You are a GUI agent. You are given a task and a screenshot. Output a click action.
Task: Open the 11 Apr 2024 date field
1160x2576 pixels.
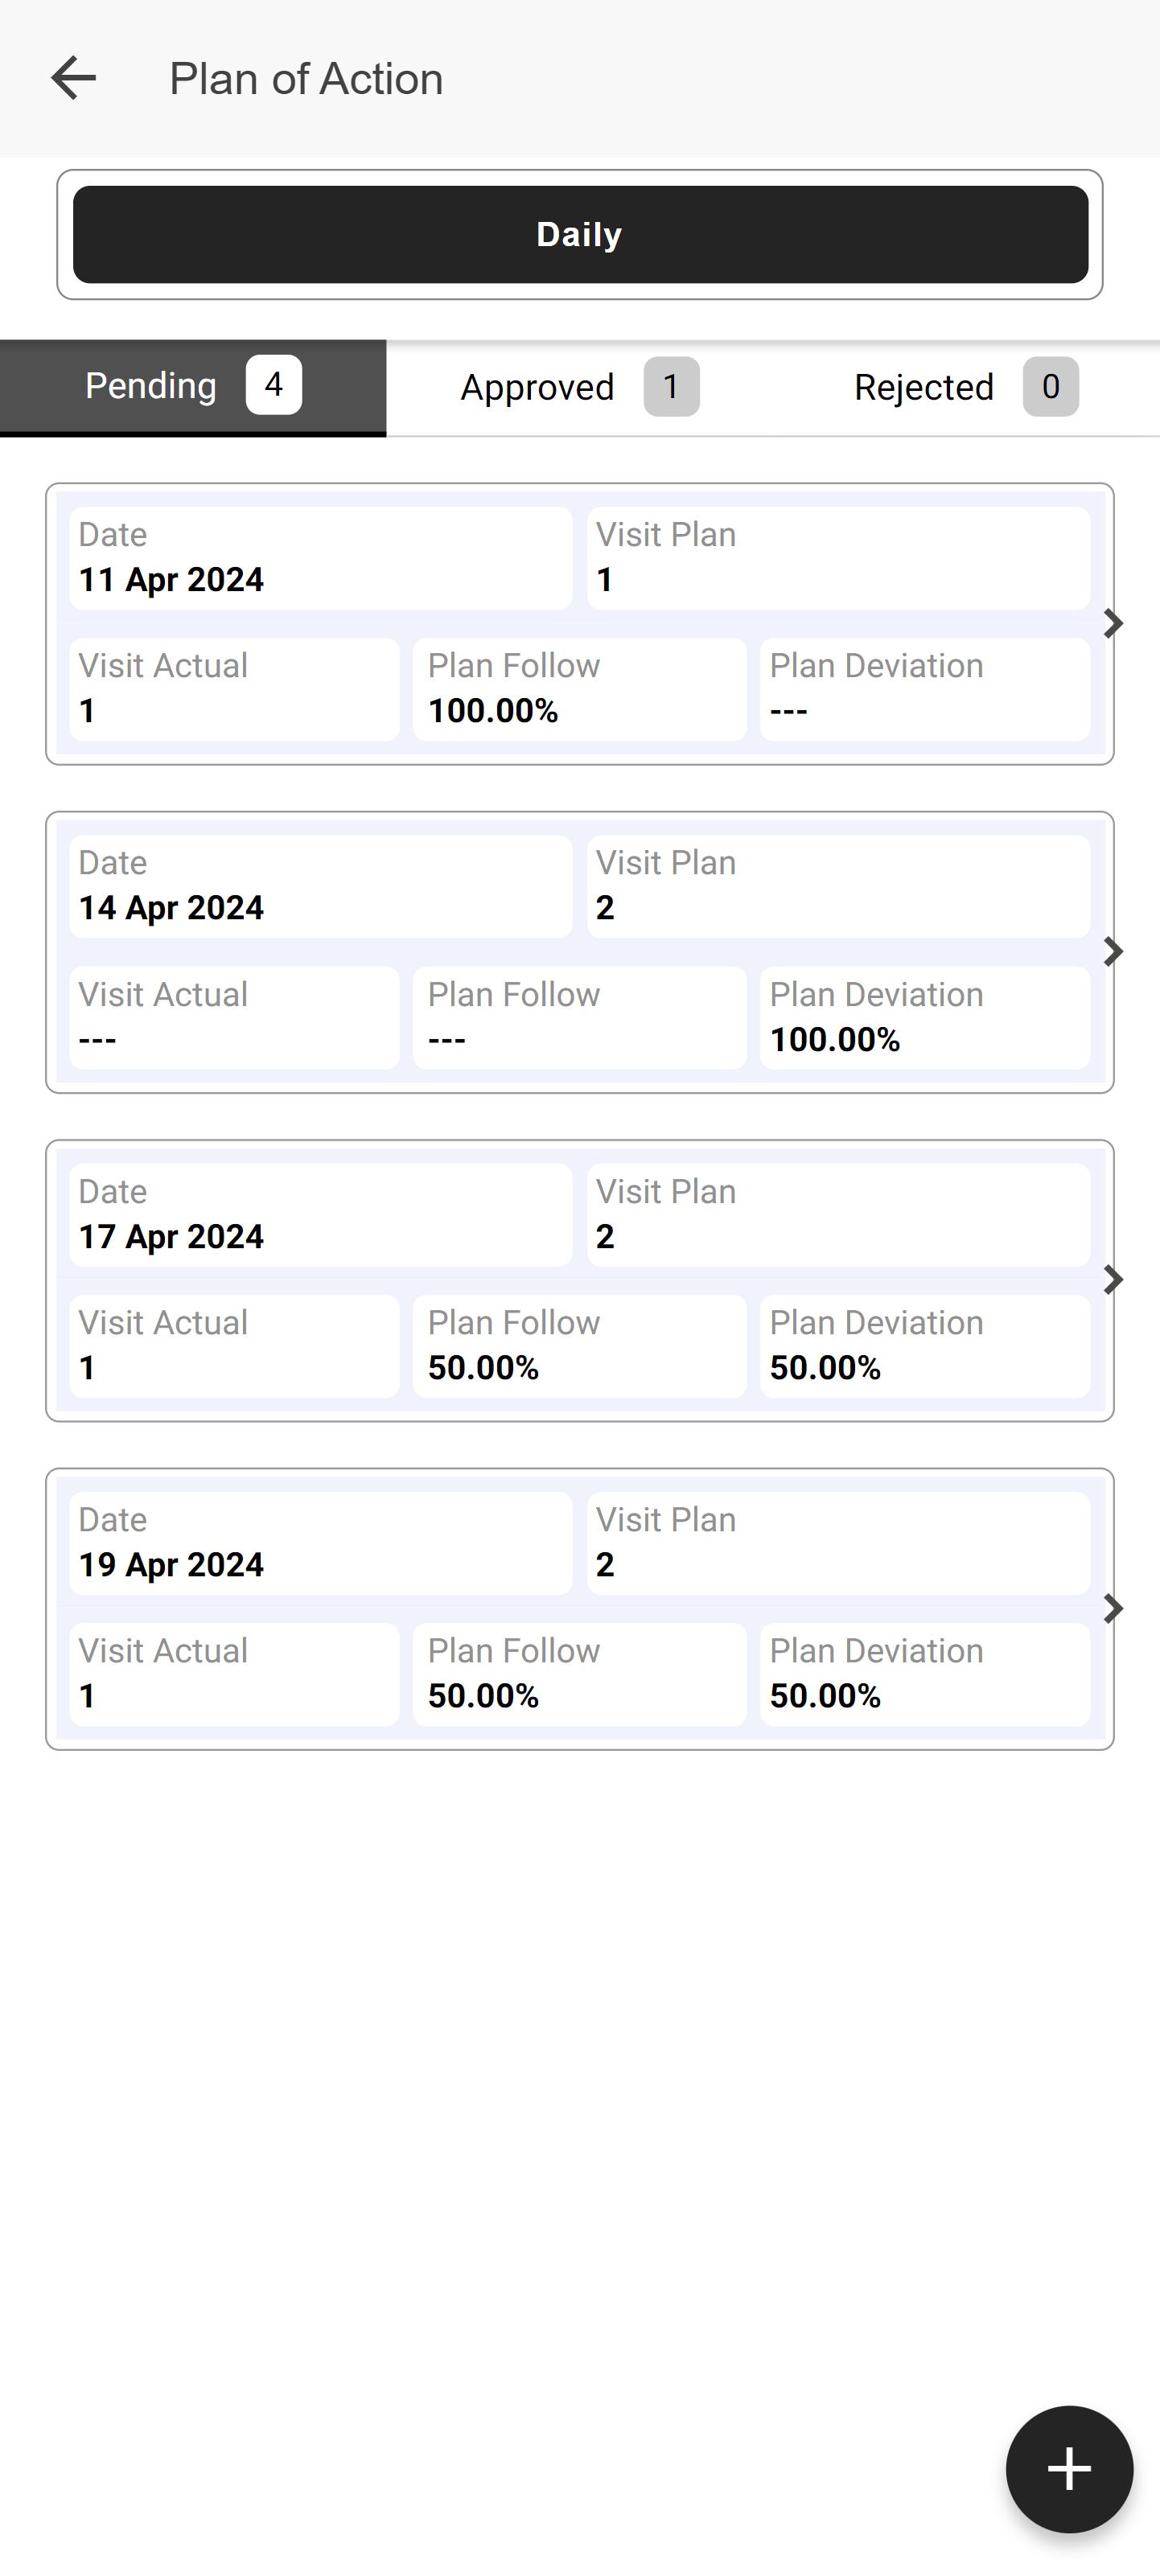pos(320,558)
